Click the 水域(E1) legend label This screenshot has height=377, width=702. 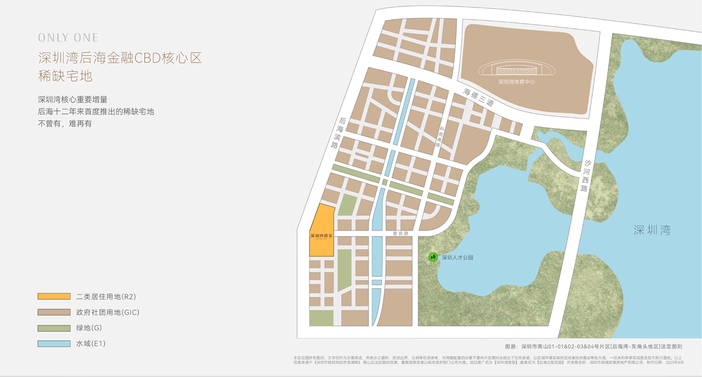coord(90,344)
